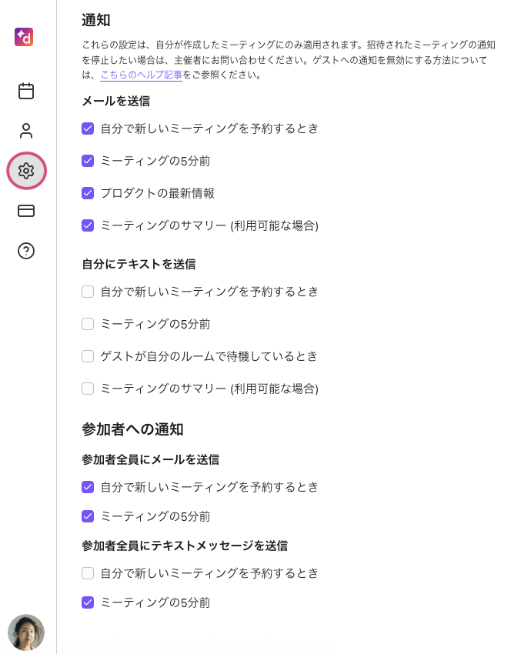Screen dimensions: 521x654
Task: Enable text ミーティングのサマリー option
Action: click(x=88, y=389)
